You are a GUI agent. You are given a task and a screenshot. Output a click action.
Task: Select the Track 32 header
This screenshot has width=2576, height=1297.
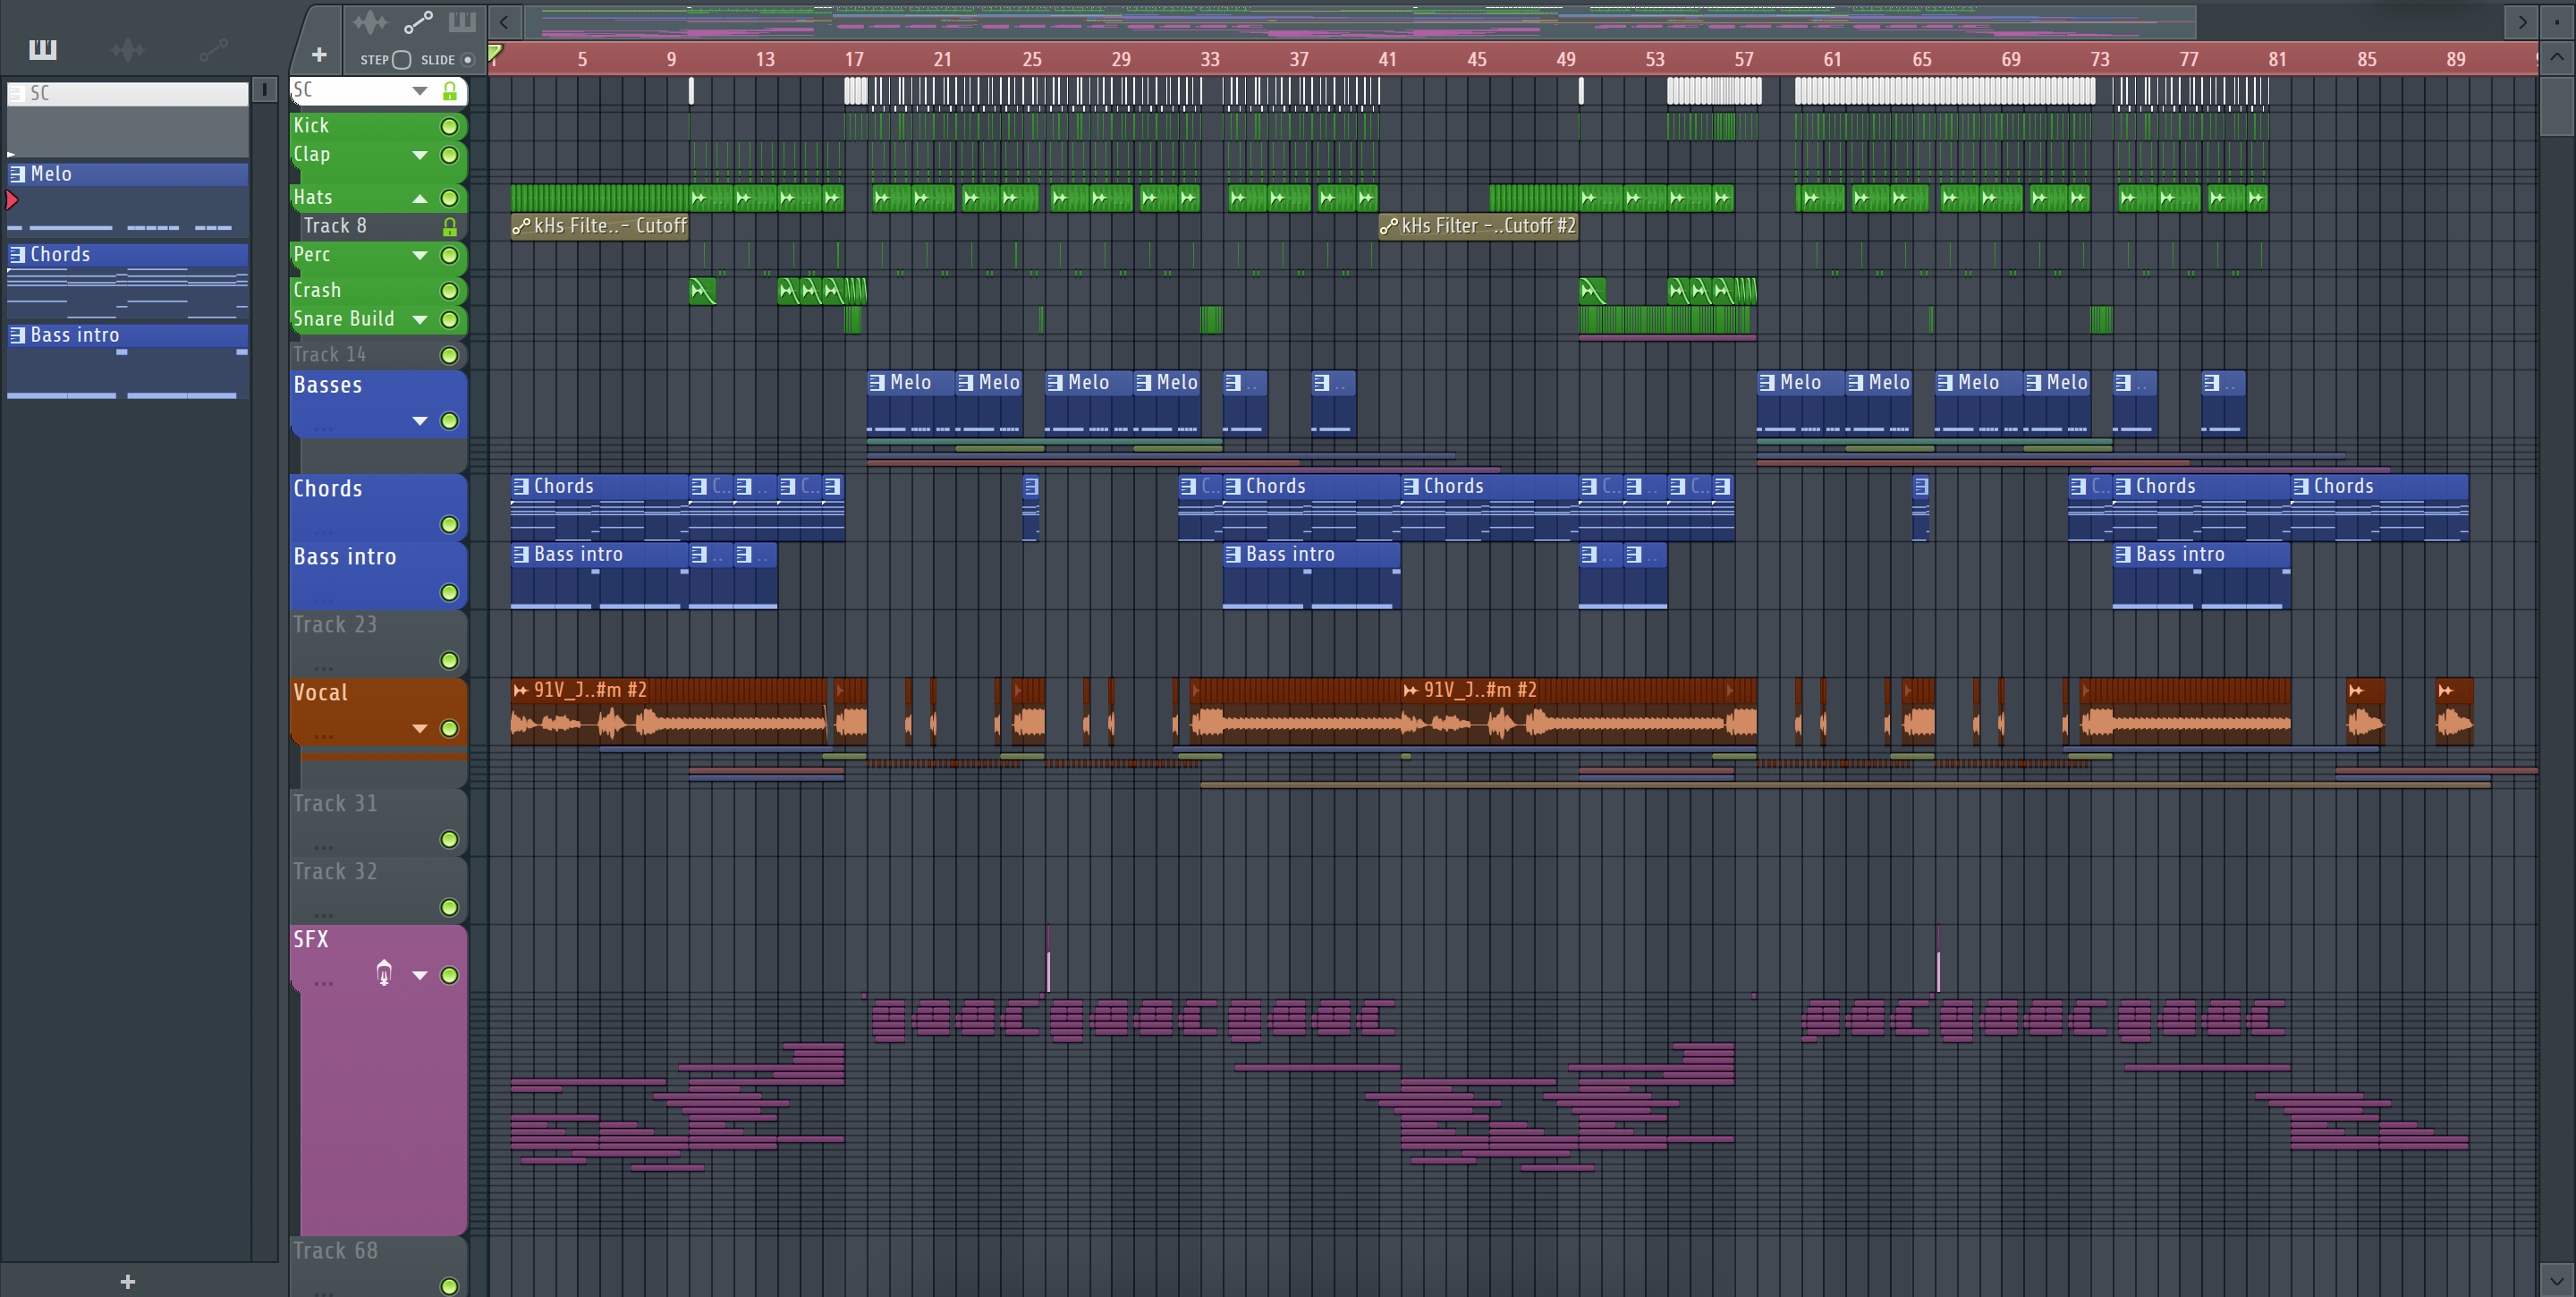378,889
